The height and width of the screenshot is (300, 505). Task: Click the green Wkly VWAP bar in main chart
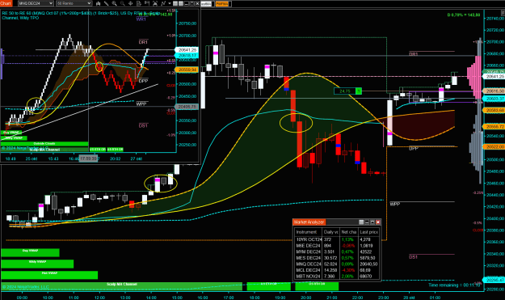(37, 264)
